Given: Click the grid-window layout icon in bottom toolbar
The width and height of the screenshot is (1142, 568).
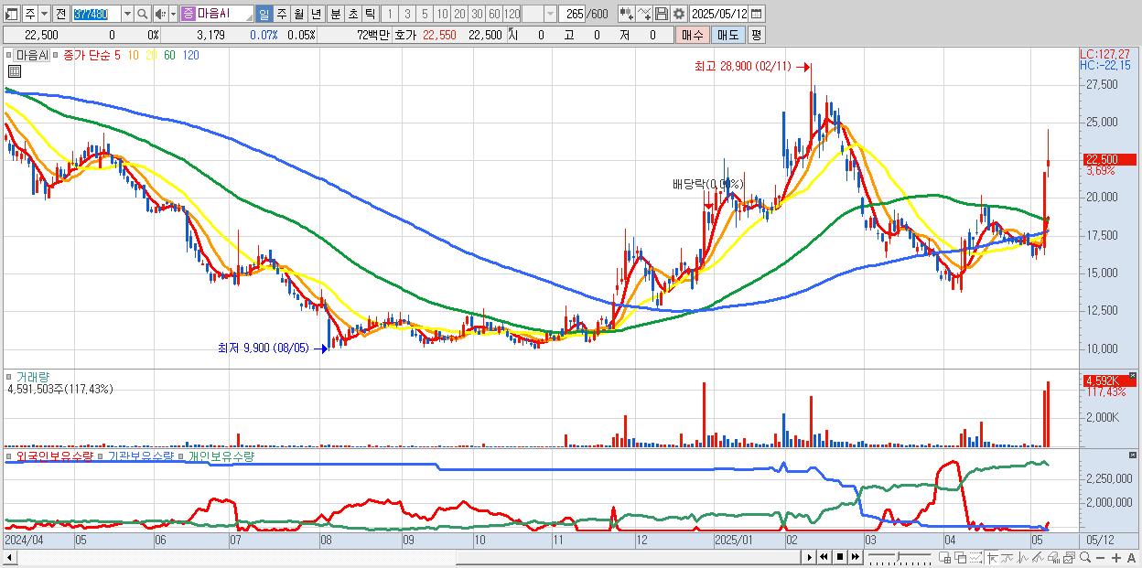Looking at the screenshot, I should (x=944, y=558).
